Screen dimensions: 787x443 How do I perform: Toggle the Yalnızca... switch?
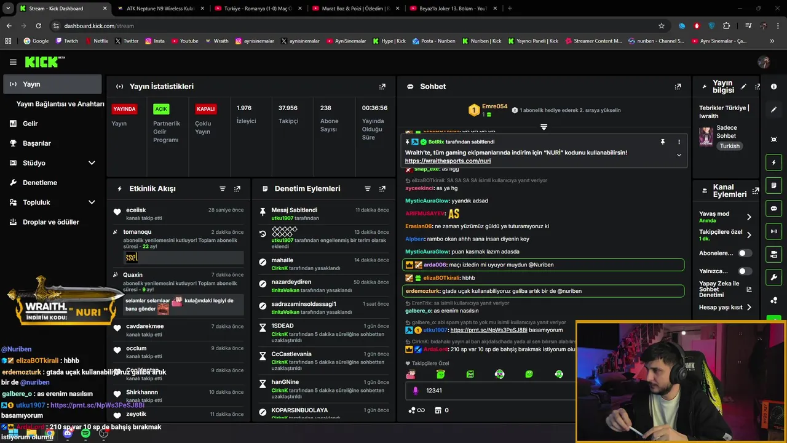click(x=745, y=271)
